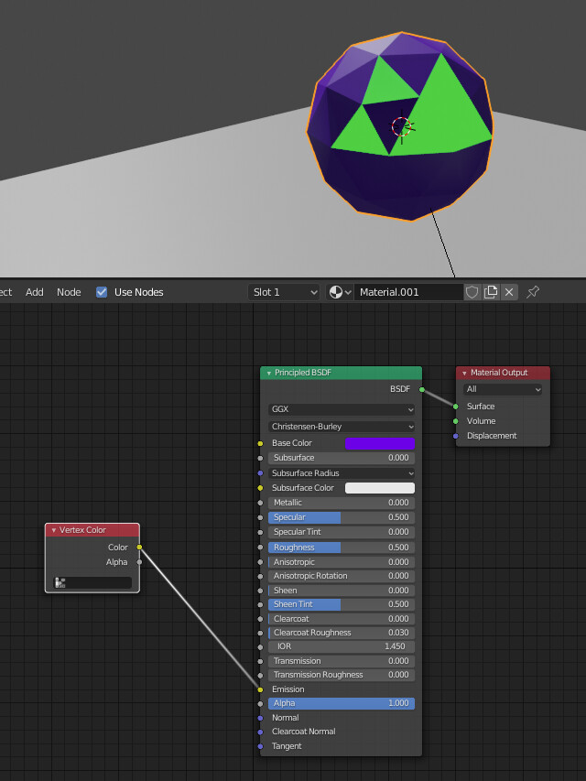Click the Clearcoat Normal input socket
The image size is (586, 781).
click(260, 732)
